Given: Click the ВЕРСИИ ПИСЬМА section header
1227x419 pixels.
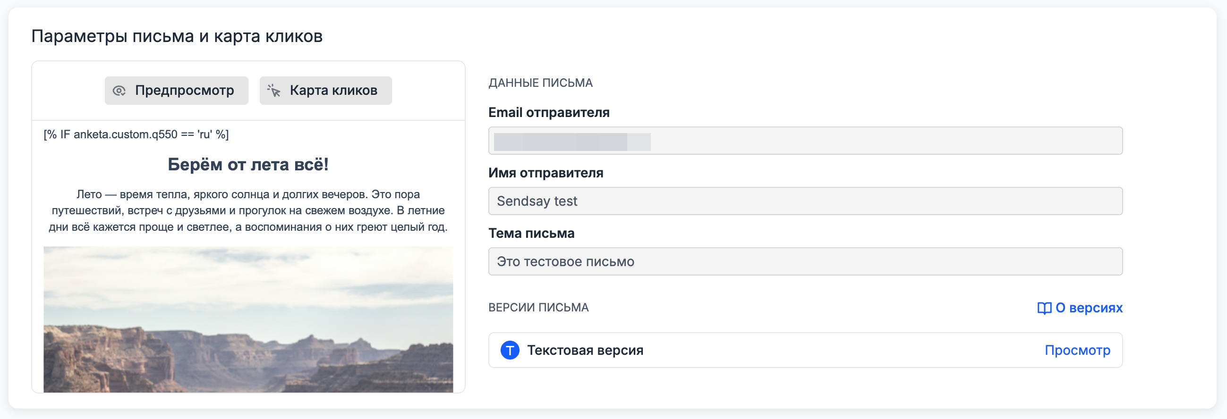Looking at the screenshot, I should (539, 308).
